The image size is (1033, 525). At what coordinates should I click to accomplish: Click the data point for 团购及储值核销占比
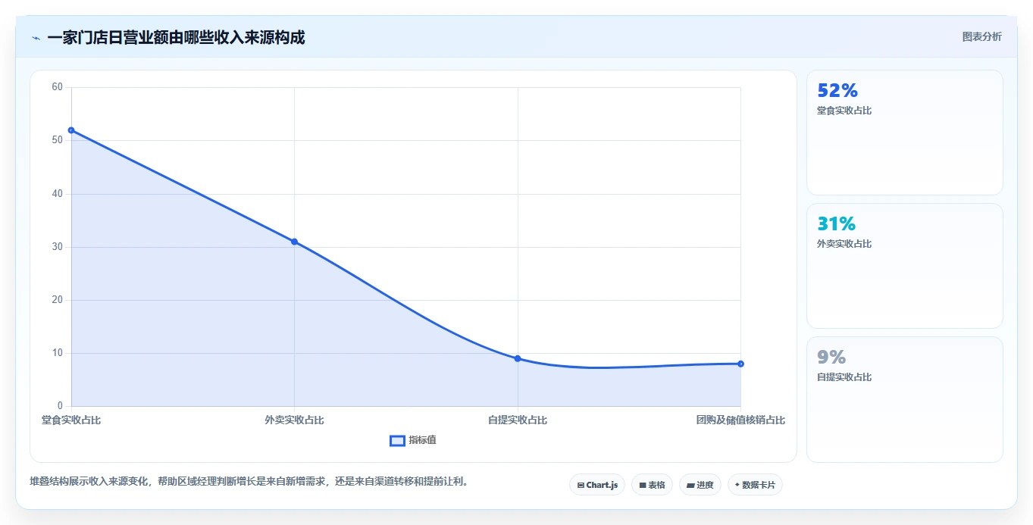click(740, 364)
